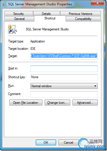Click into the Start in field
The image size is (107, 151).
64,69
